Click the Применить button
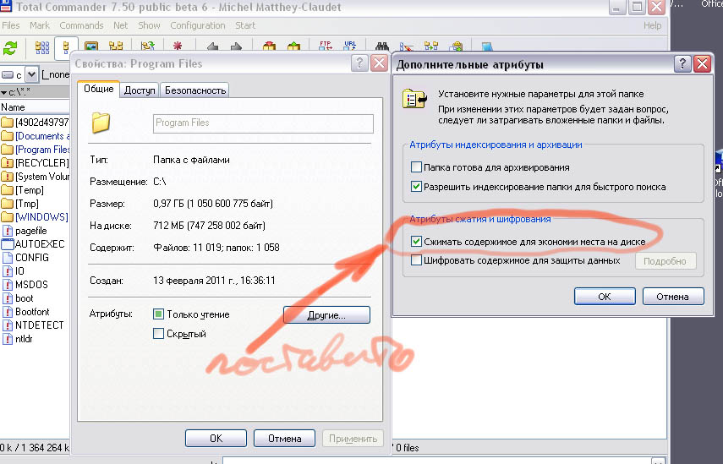Screen dimensions: 723x464 coord(353,438)
